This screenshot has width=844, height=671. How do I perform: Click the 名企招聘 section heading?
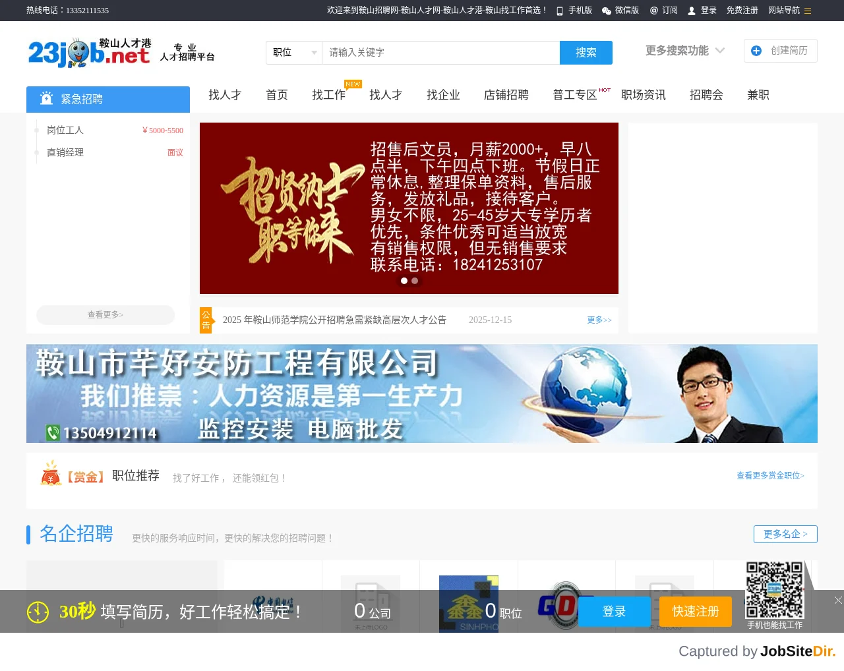coord(76,533)
